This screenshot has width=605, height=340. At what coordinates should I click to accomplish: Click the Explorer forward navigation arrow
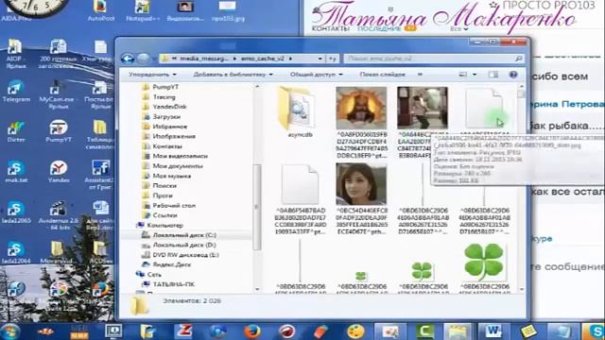(x=143, y=59)
